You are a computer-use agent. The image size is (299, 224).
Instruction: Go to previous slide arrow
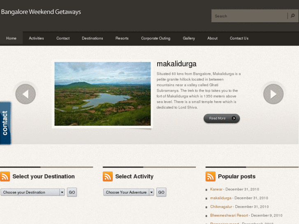[x=25, y=94]
